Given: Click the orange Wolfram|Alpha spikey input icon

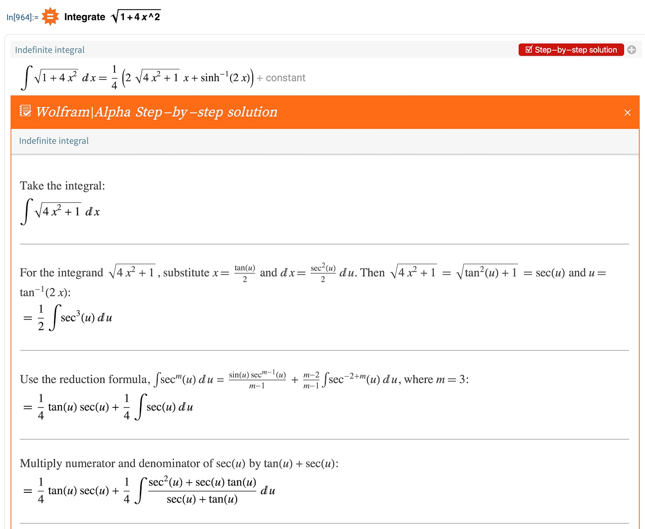Looking at the screenshot, I should (x=50, y=17).
